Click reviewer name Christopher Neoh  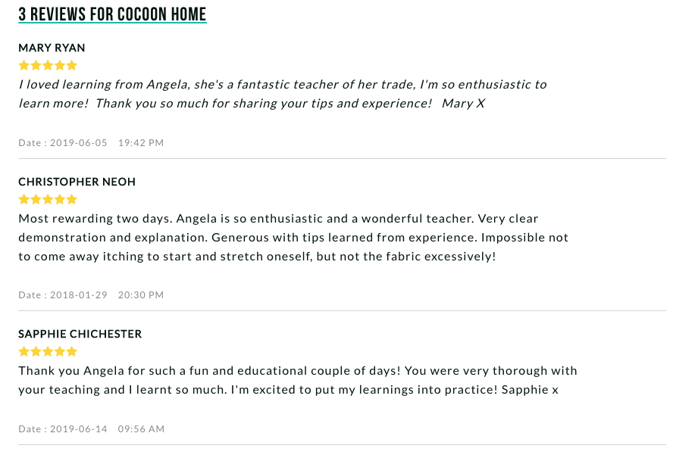pyautogui.click(x=77, y=182)
